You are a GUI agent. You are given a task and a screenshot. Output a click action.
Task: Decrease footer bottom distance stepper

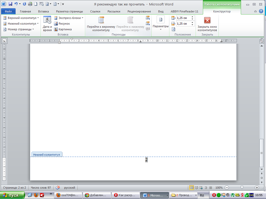click(x=192, y=25)
